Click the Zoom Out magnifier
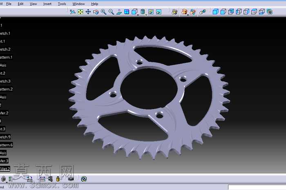Viewport: 286px width, 190px height. tap(111, 12)
